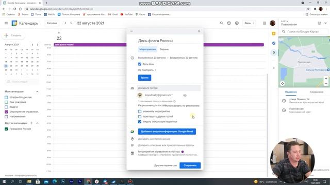Screen dimensions: 330x185
Task: Toggle Праздники России calendar checkbox
Action: 6,129
